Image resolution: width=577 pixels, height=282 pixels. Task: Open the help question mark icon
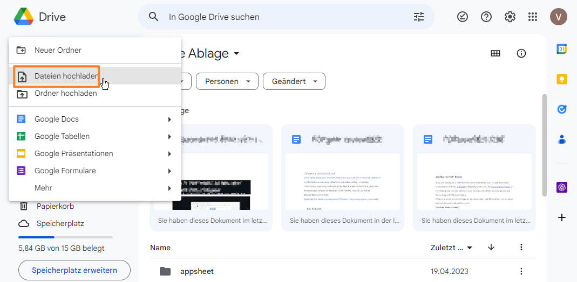pyautogui.click(x=486, y=17)
